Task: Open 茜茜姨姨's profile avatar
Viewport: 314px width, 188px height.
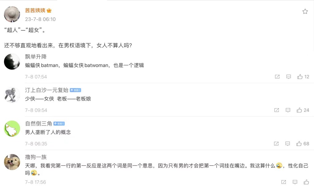Action: tap(12, 14)
